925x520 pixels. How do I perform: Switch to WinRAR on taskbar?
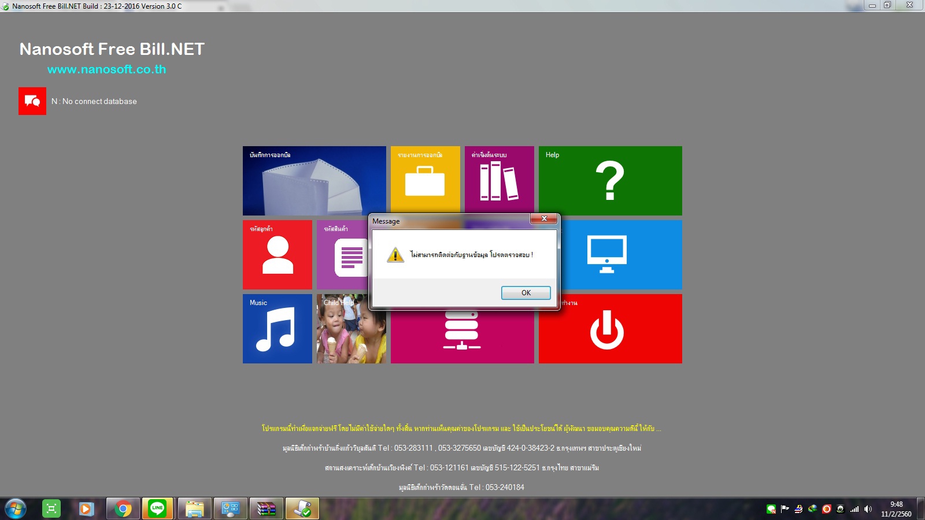[x=266, y=509]
